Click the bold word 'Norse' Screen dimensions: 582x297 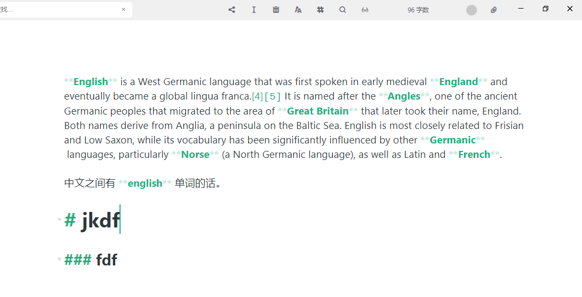tap(195, 155)
